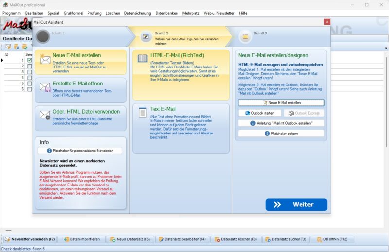Choose the HTML-E-Mail (RichText) type
The width and height of the screenshot is (389, 252).
pos(181,75)
